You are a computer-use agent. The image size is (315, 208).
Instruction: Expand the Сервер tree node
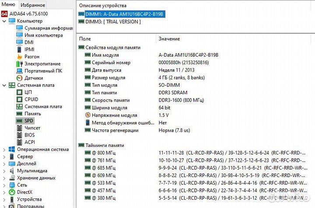[4, 157]
